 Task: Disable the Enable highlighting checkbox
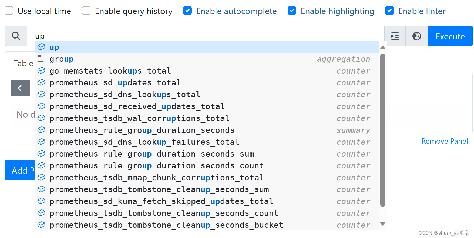pos(292,11)
